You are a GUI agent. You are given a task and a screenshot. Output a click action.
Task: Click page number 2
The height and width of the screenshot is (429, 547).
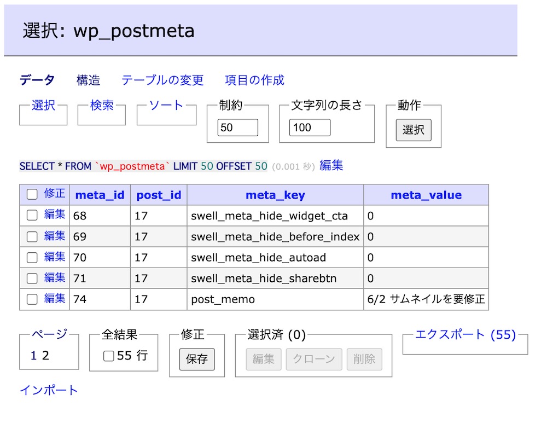(x=45, y=355)
